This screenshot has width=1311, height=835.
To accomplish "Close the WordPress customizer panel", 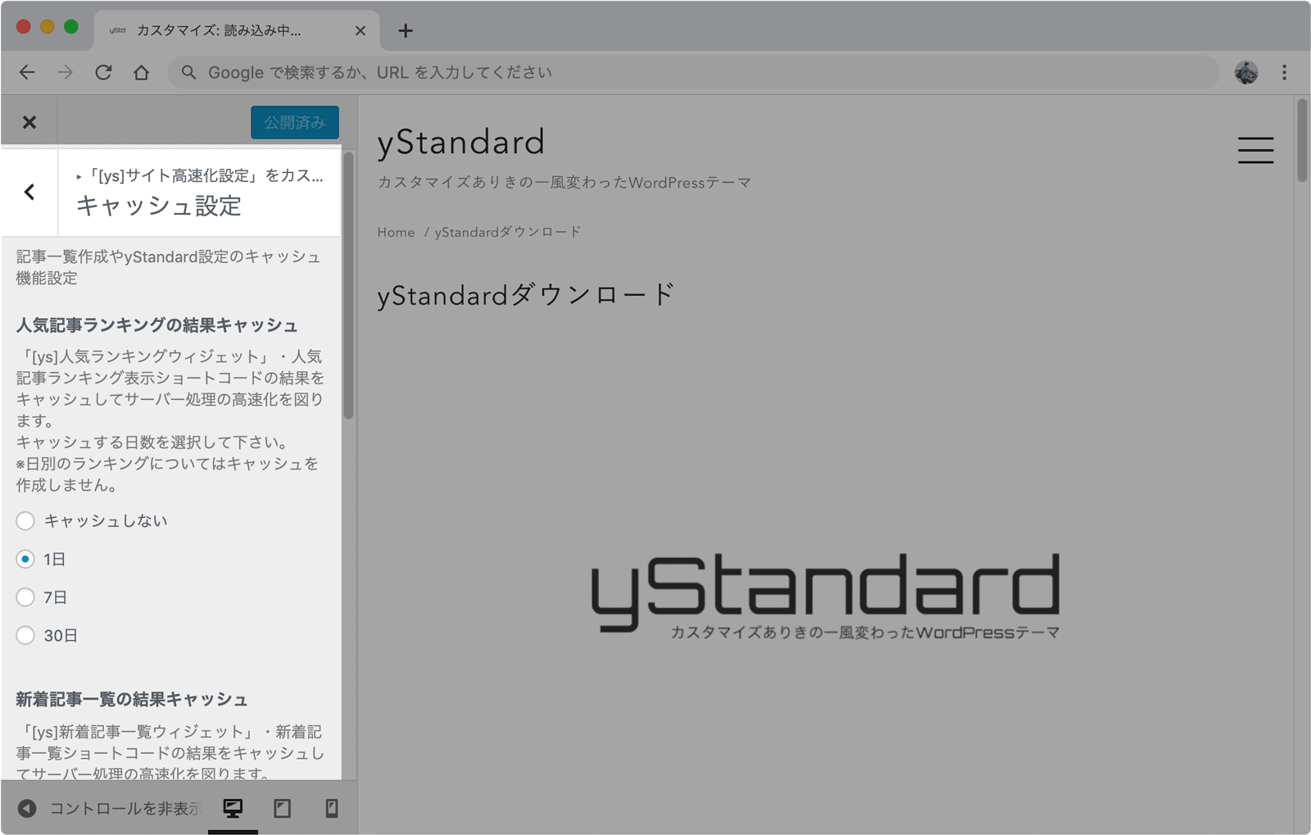I will 29,122.
